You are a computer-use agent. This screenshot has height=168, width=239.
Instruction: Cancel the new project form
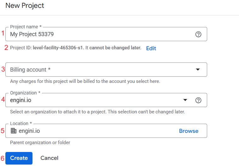(x=49, y=158)
